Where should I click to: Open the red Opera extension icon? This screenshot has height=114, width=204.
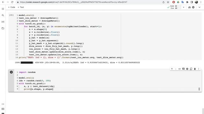point(173,2)
